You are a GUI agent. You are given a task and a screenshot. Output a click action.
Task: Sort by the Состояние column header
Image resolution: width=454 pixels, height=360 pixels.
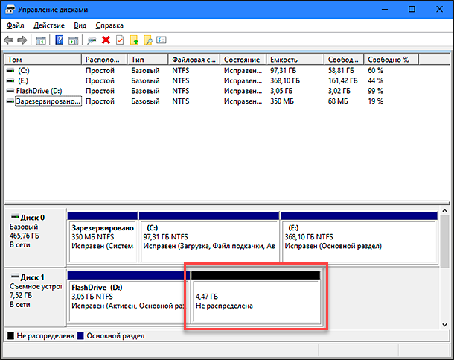pos(243,60)
